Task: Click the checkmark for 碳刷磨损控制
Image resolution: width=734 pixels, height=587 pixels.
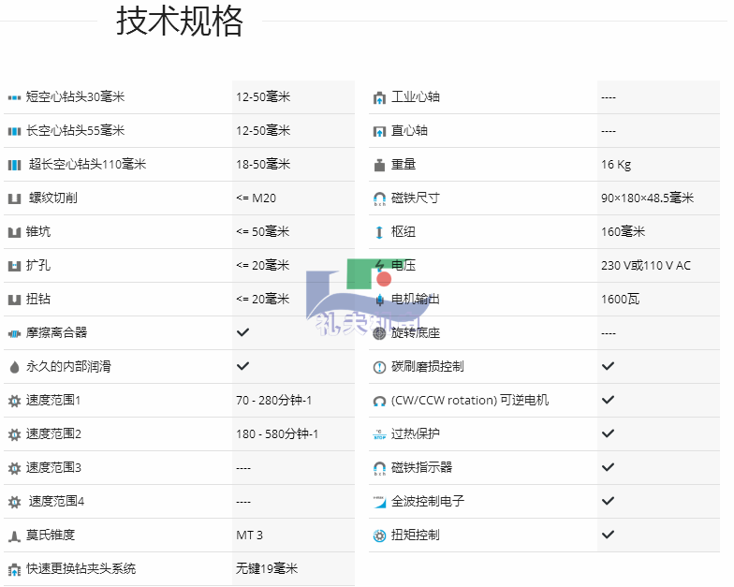Action: [608, 366]
